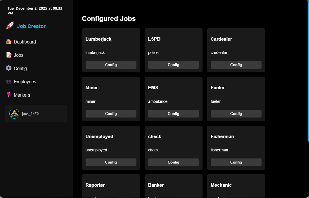Select the Markers pin icon
Screen dimensions: 309x198
(8, 95)
